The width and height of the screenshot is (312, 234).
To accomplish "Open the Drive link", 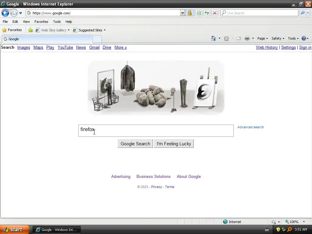I will click(x=107, y=47).
